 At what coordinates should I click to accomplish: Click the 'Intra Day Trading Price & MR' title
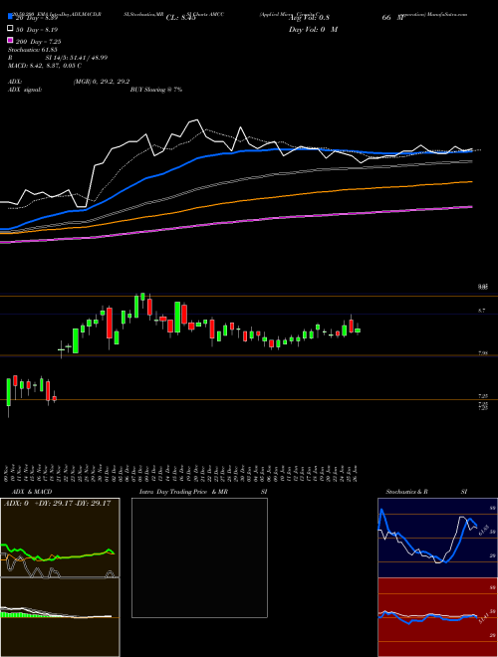click(183, 492)
